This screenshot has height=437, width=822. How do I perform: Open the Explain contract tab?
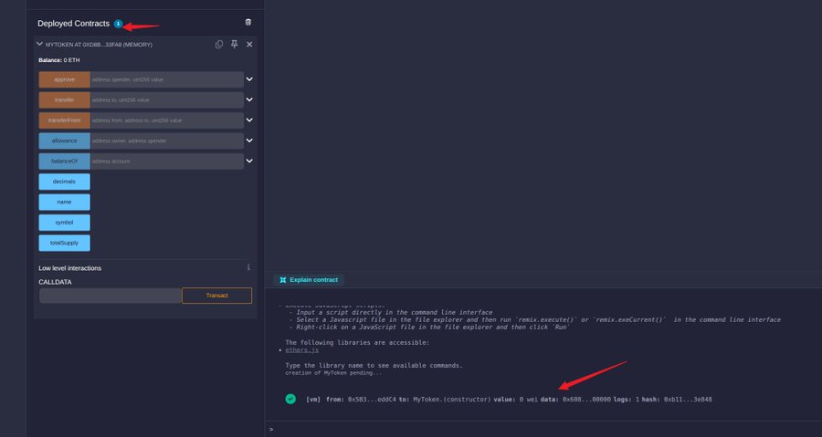click(309, 280)
